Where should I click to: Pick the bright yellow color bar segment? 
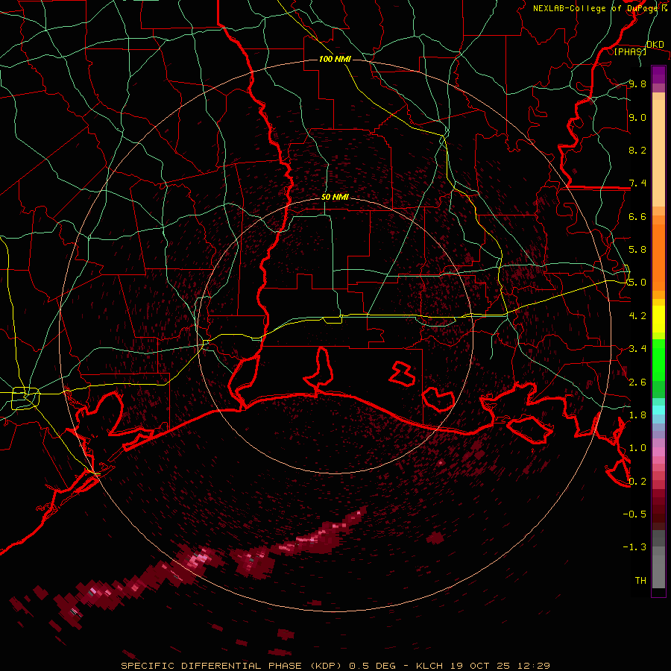pos(658,319)
